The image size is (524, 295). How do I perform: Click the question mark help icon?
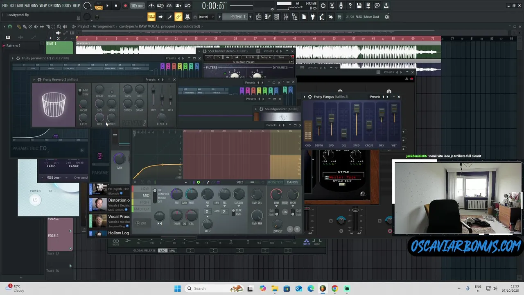[350, 6]
